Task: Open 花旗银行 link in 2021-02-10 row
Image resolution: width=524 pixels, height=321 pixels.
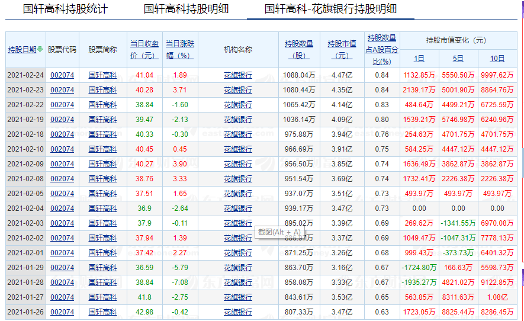Action: click(238, 149)
